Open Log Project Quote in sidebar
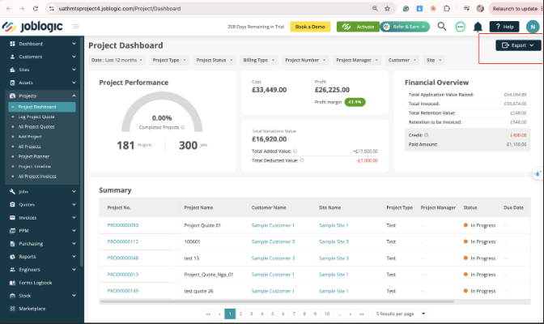544x324 pixels. coord(36,117)
